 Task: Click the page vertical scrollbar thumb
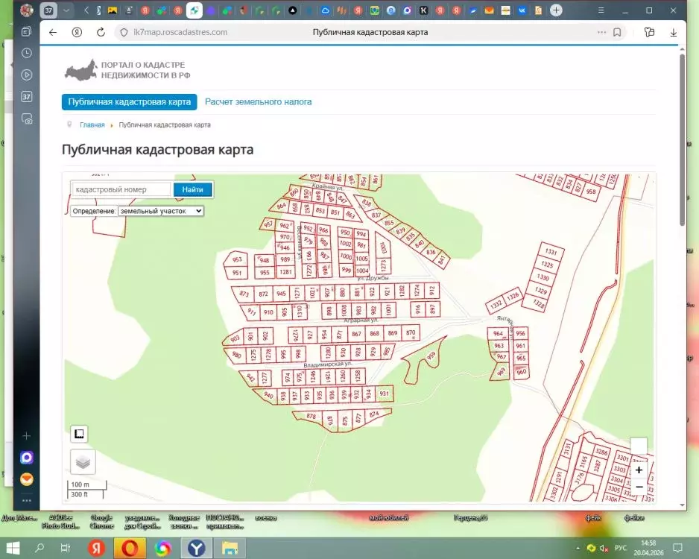(x=682, y=140)
